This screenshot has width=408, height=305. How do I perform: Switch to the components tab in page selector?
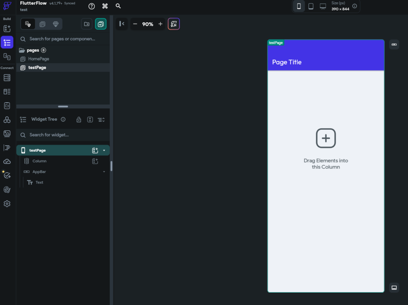click(42, 24)
